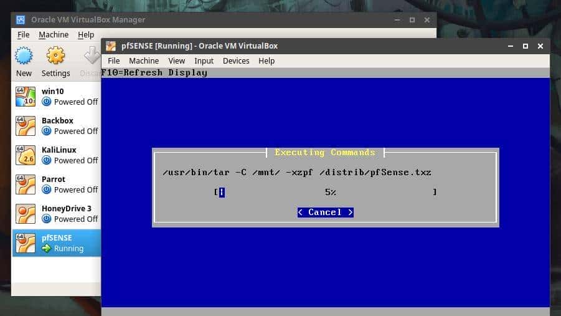Select the Parrot VM icon
Image resolution: width=561 pixels, height=316 pixels.
pos(26,184)
